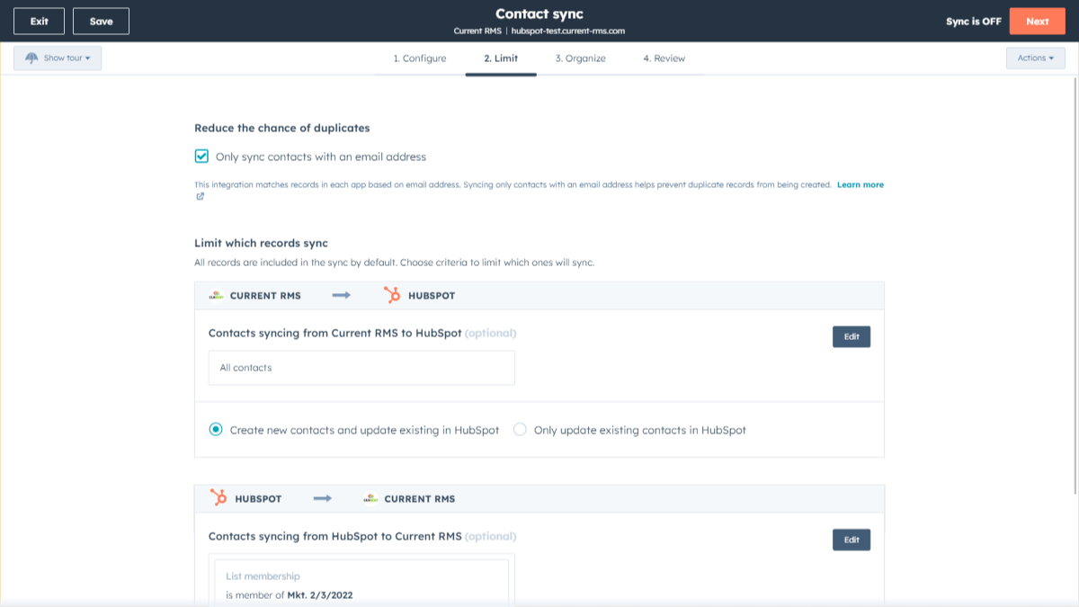This screenshot has height=607, width=1079.
Task: Click the HubSpot logo in second section header
Action: pos(218,498)
